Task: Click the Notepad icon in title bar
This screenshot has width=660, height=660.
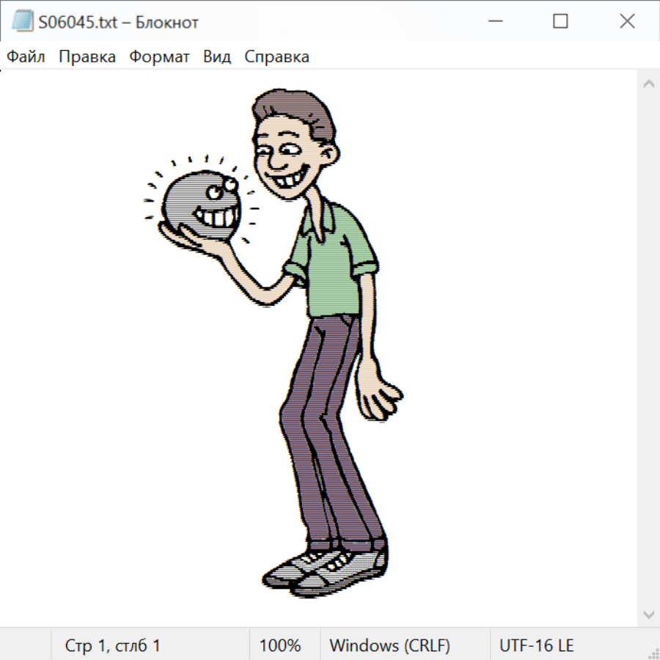Action: point(22,22)
